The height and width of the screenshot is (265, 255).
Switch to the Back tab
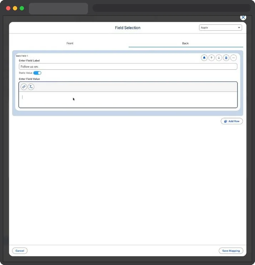186,43
